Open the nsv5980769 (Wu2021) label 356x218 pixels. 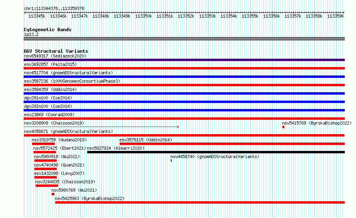tap(74, 190)
